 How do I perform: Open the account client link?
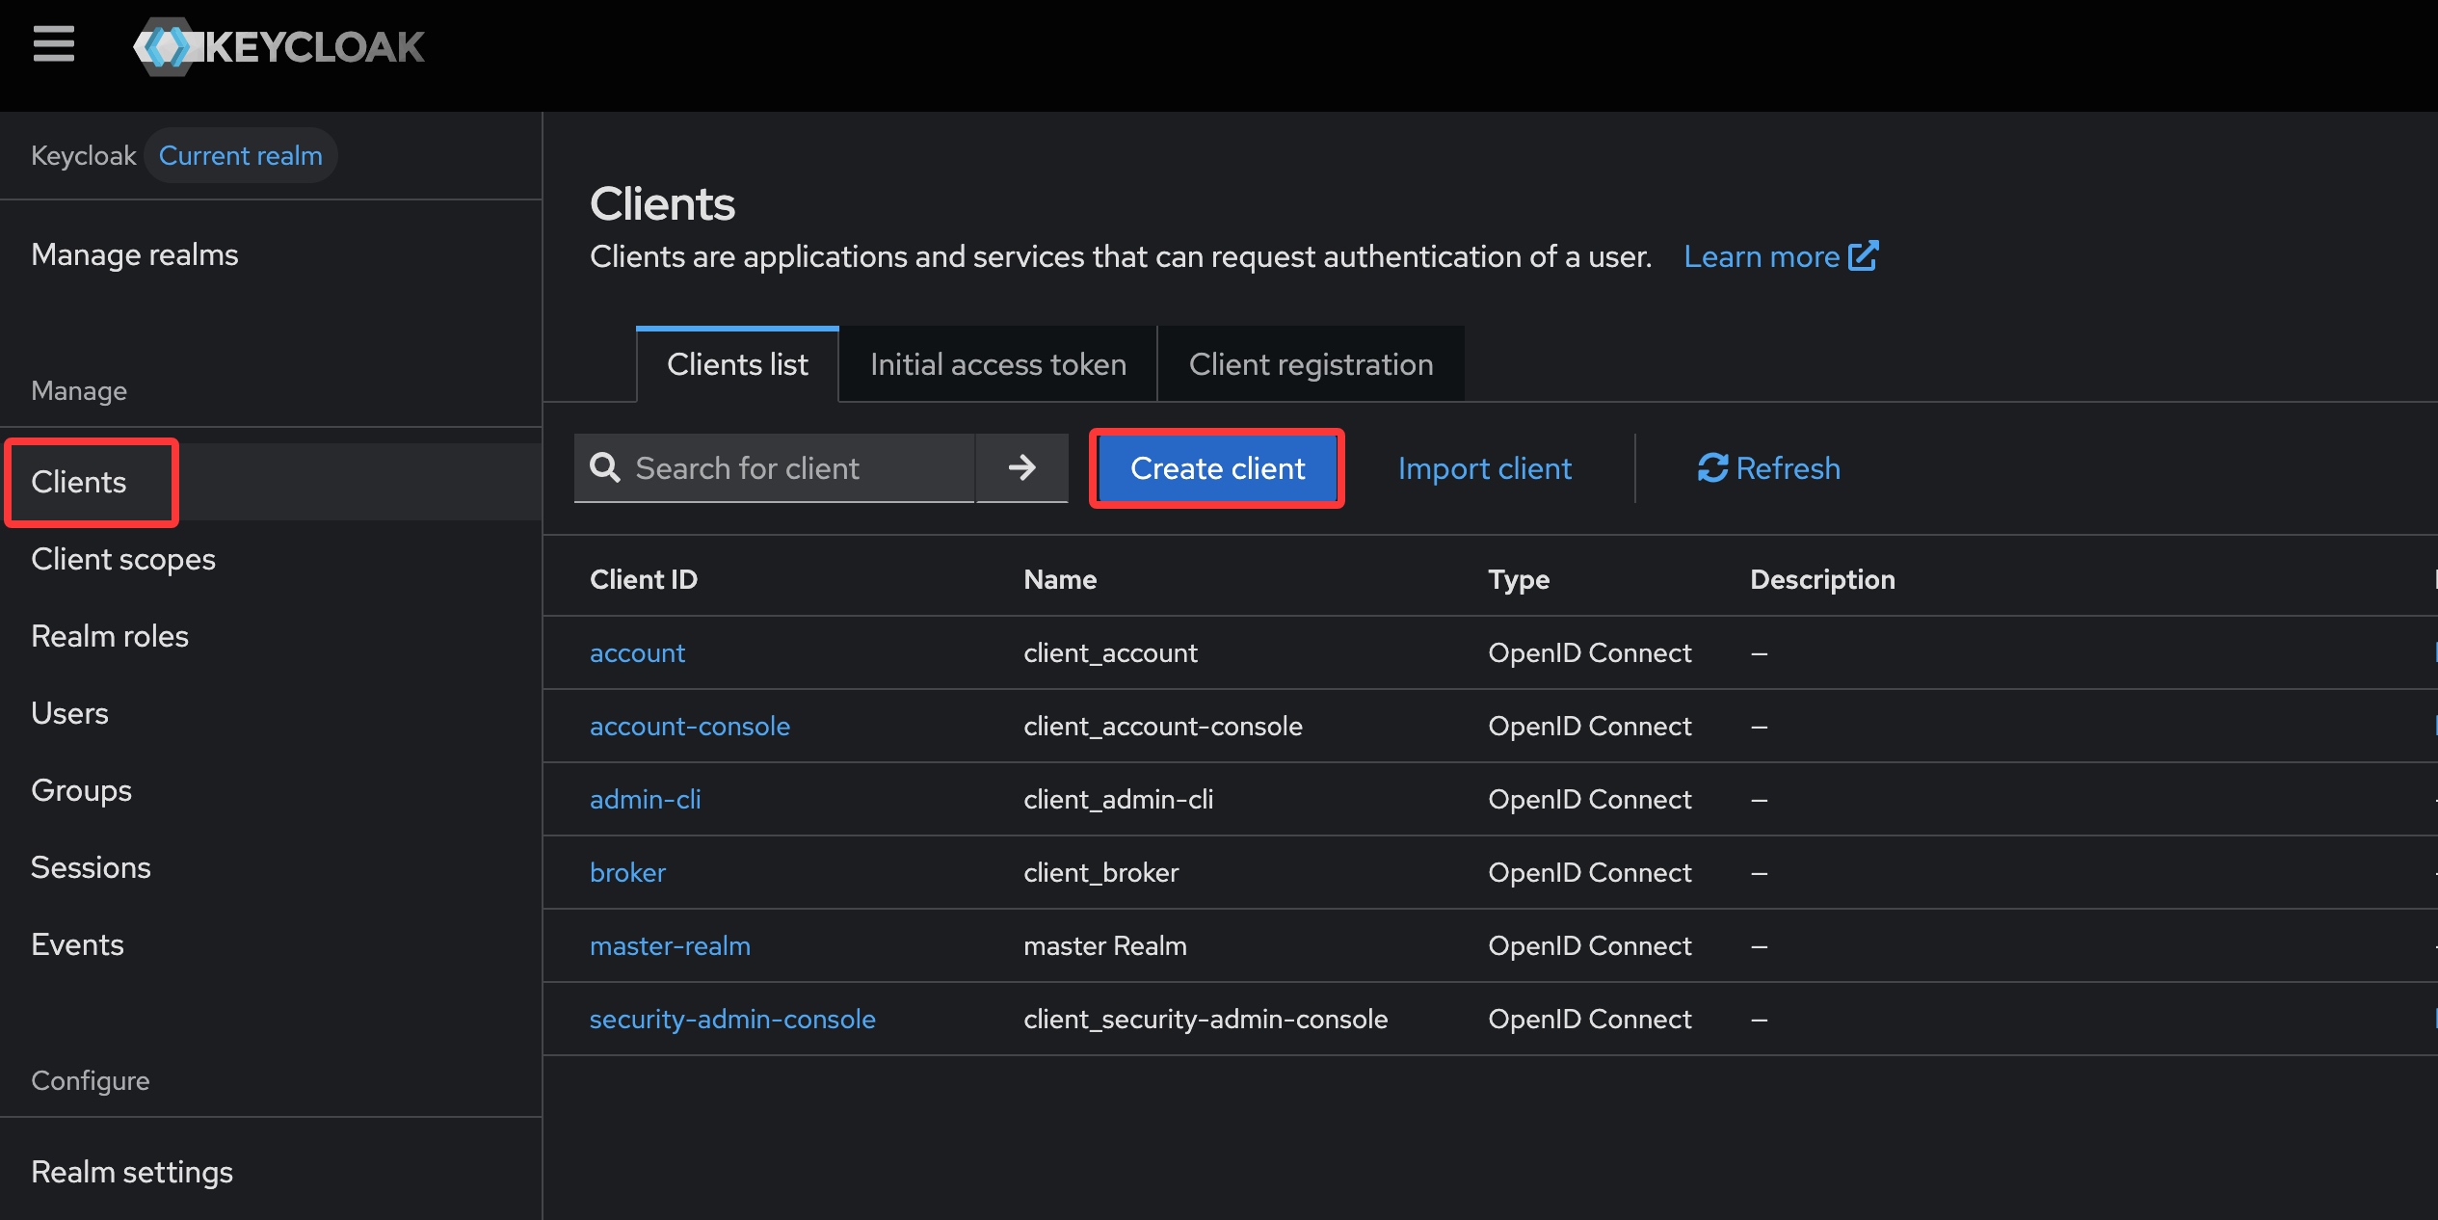click(637, 652)
